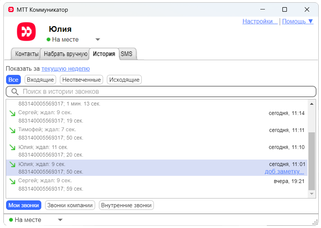Click incoming call arrow for Sergey at 11:14
This screenshot has width=321, height=228.
click(x=13, y=113)
